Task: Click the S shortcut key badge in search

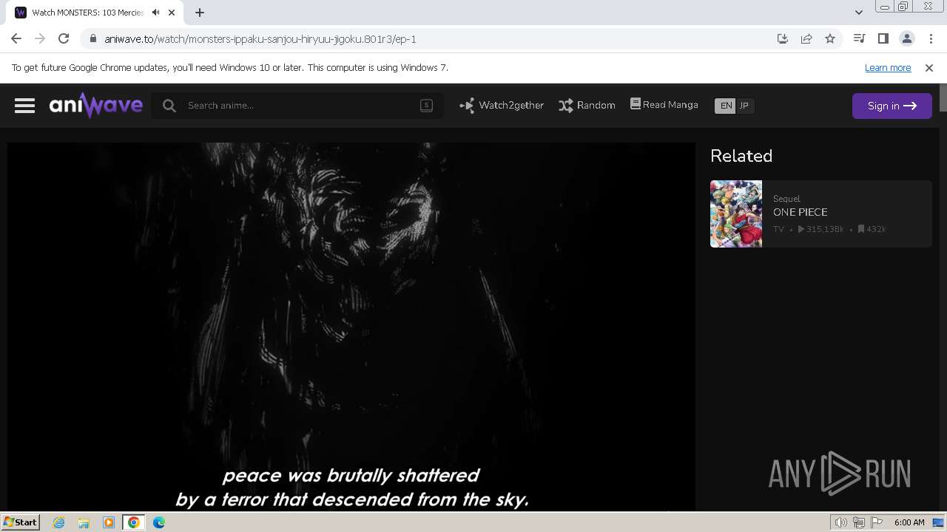Action: point(426,105)
